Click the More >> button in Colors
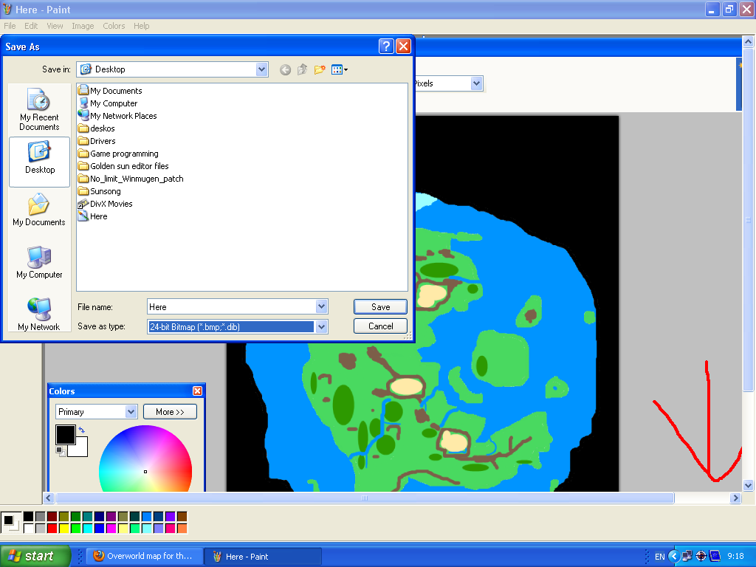Image resolution: width=756 pixels, height=567 pixels. click(x=170, y=412)
